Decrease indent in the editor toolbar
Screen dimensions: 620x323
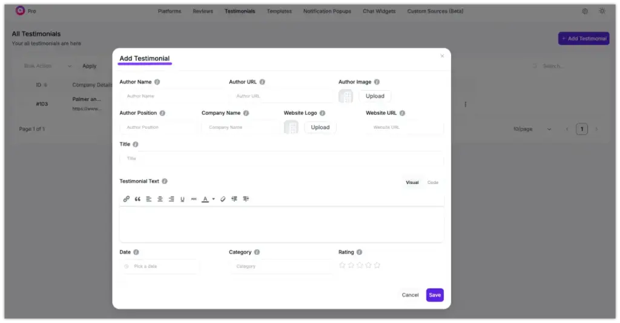click(234, 199)
